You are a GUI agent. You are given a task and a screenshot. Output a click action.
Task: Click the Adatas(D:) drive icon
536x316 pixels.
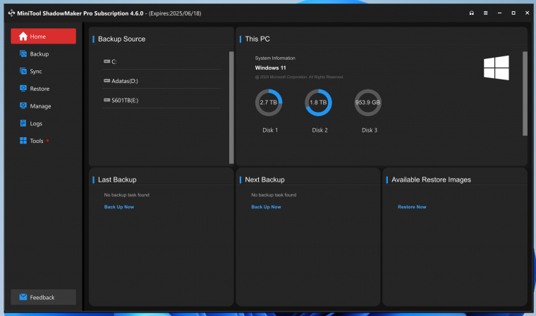[106, 81]
